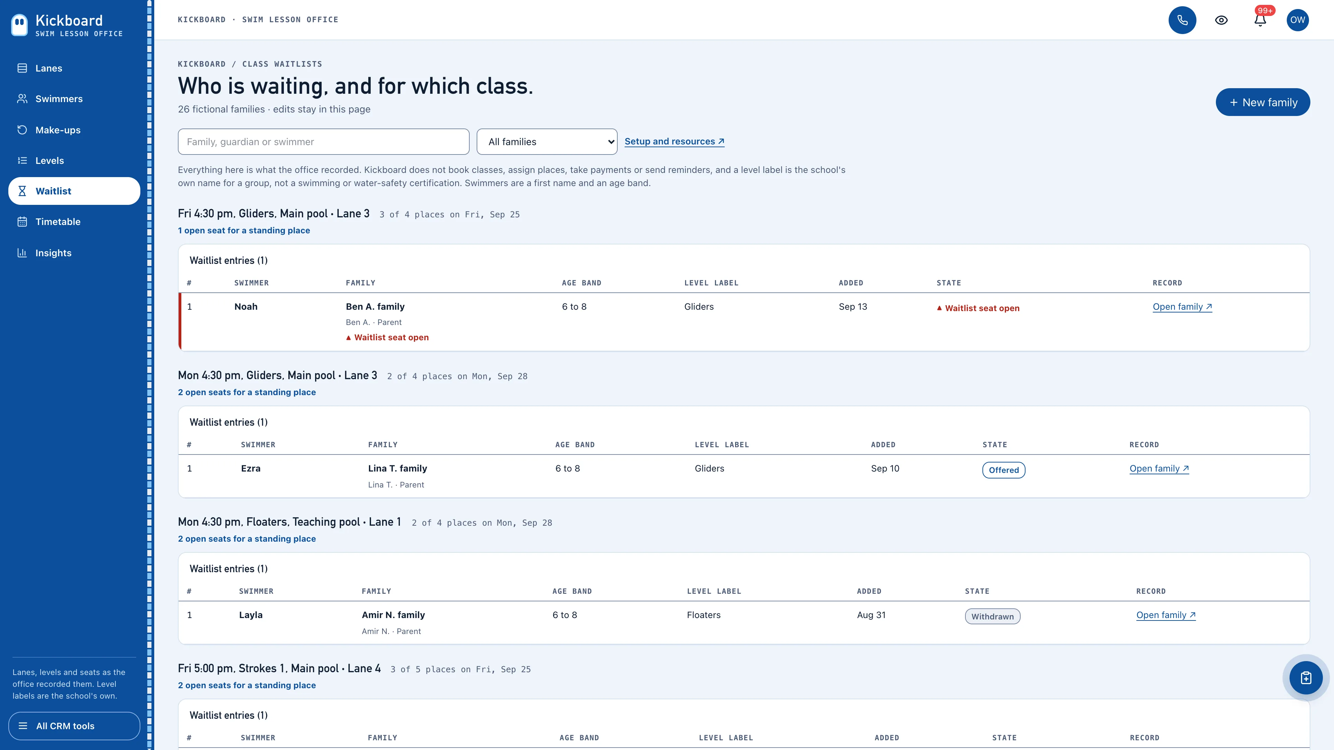Click swimmer name Ezra
This screenshot has height=750, width=1334.
[x=250, y=468]
